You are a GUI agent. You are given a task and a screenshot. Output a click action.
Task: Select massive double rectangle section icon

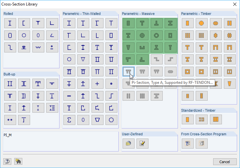128,96
